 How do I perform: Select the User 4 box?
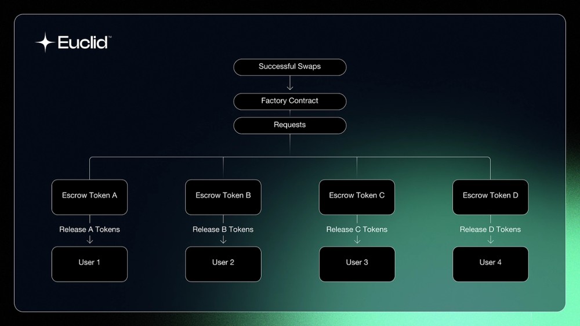click(x=491, y=264)
